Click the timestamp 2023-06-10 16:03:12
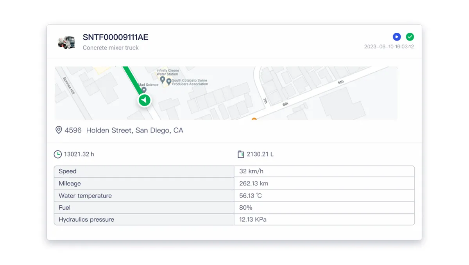Screen dimensions: 469x265 pyautogui.click(x=389, y=47)
